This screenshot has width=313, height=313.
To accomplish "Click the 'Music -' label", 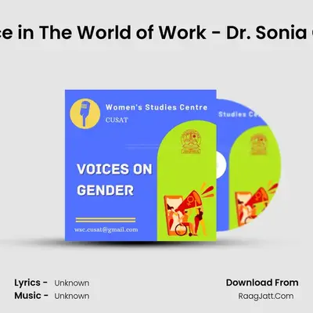I will [31, 296].
